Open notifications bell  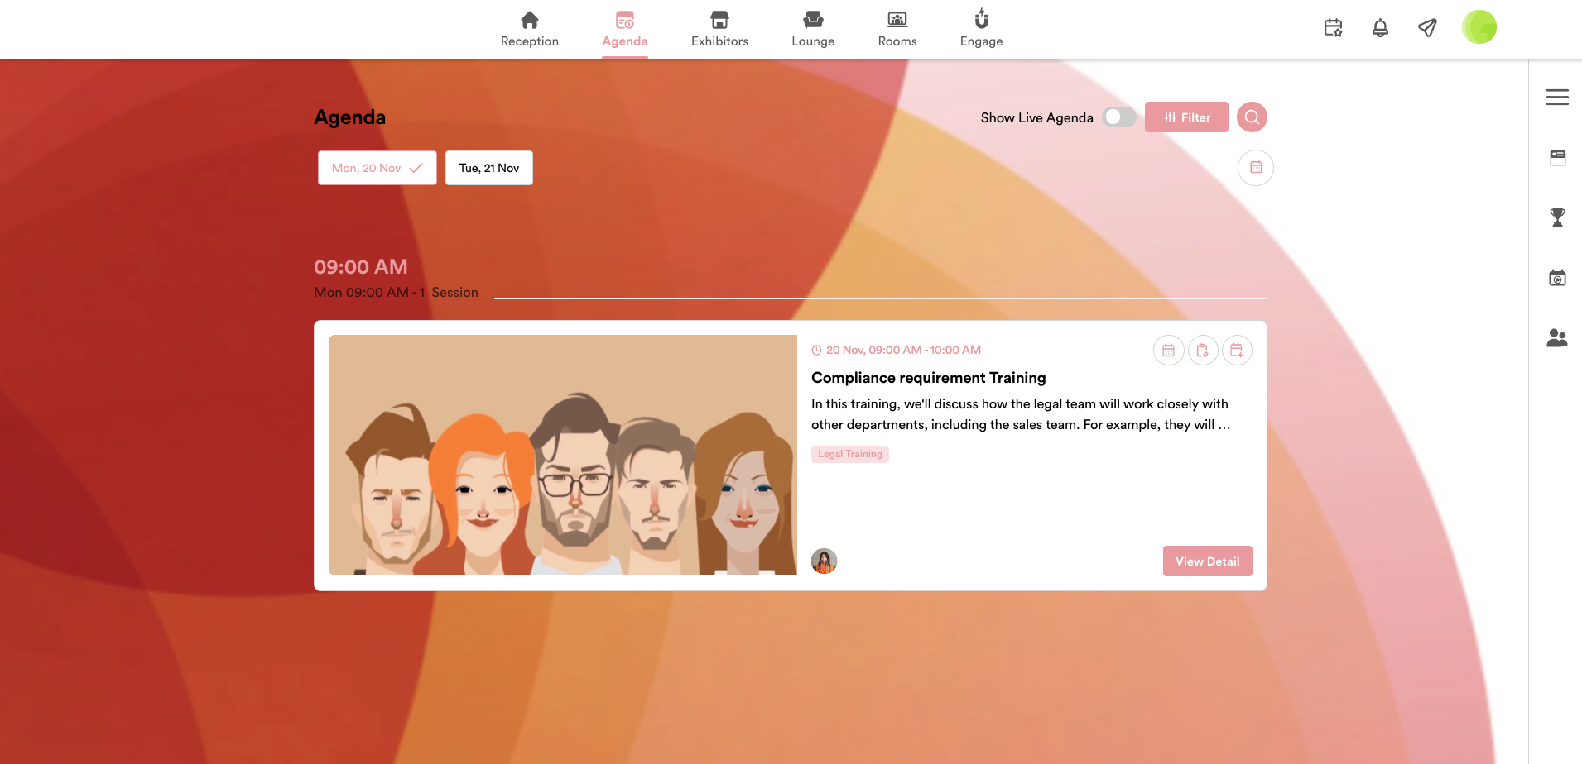click(1380, 28)
